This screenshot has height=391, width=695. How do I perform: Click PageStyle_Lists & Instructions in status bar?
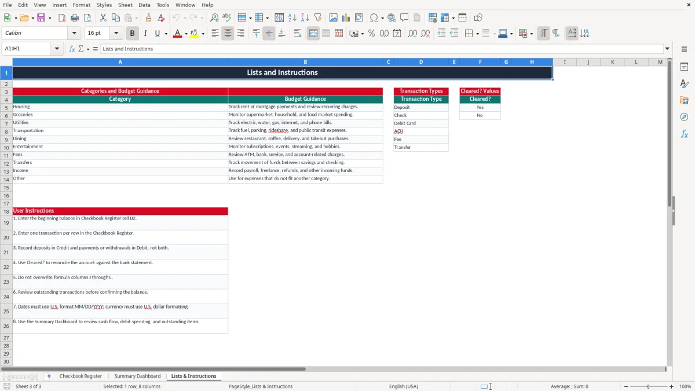pyautogui.click(x=261, y=386)
